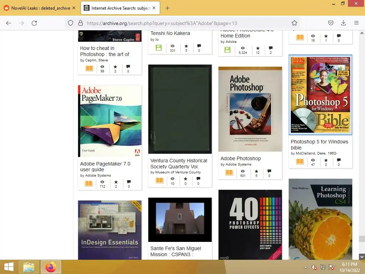Open tracking protection shield icon
Screen dimensions: 365x274
tap(71, 23)
